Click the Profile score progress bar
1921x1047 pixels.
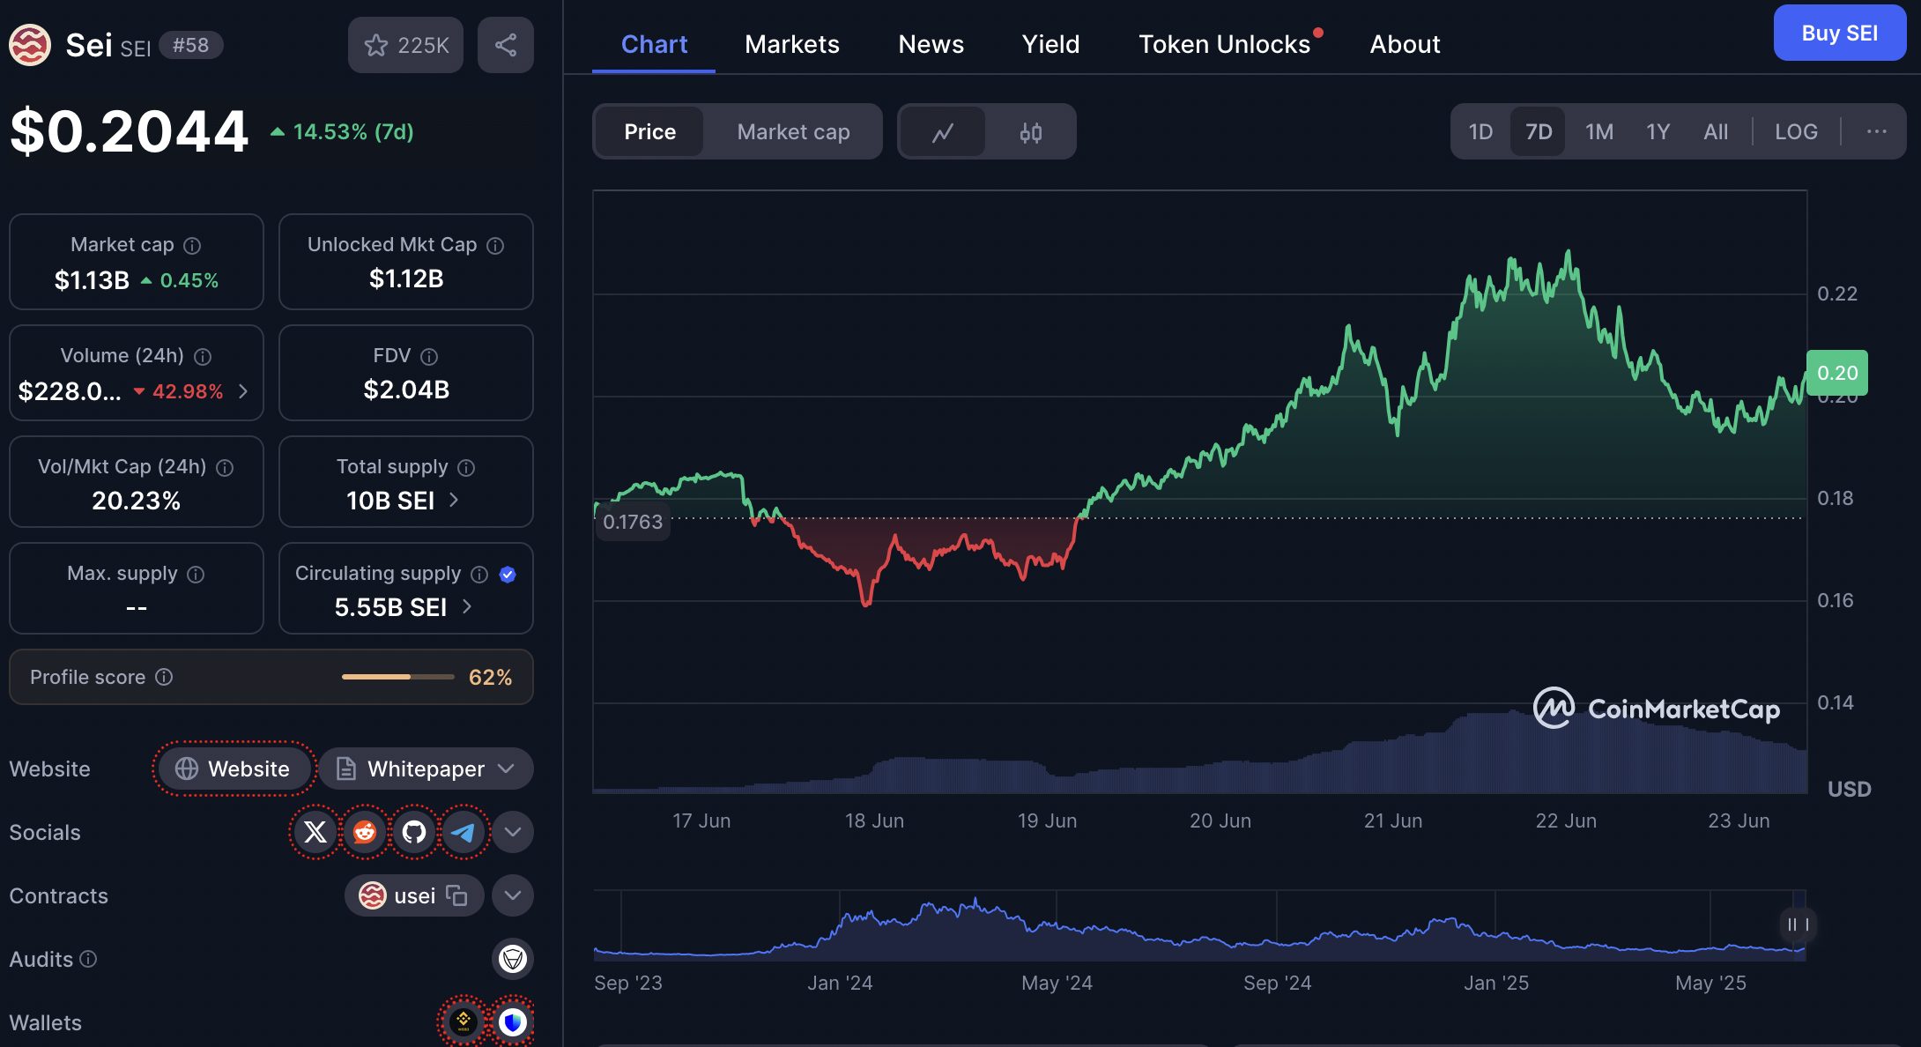(x=398, y=677)
